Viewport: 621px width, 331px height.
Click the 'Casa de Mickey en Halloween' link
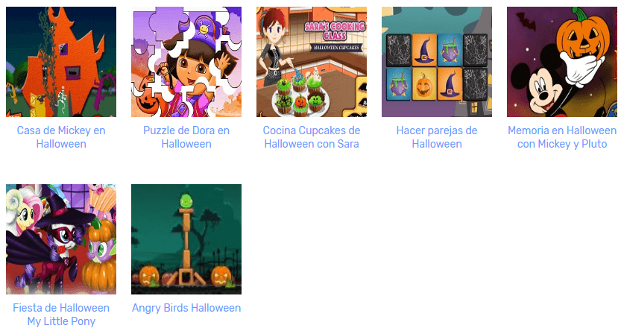click(61, 137)
